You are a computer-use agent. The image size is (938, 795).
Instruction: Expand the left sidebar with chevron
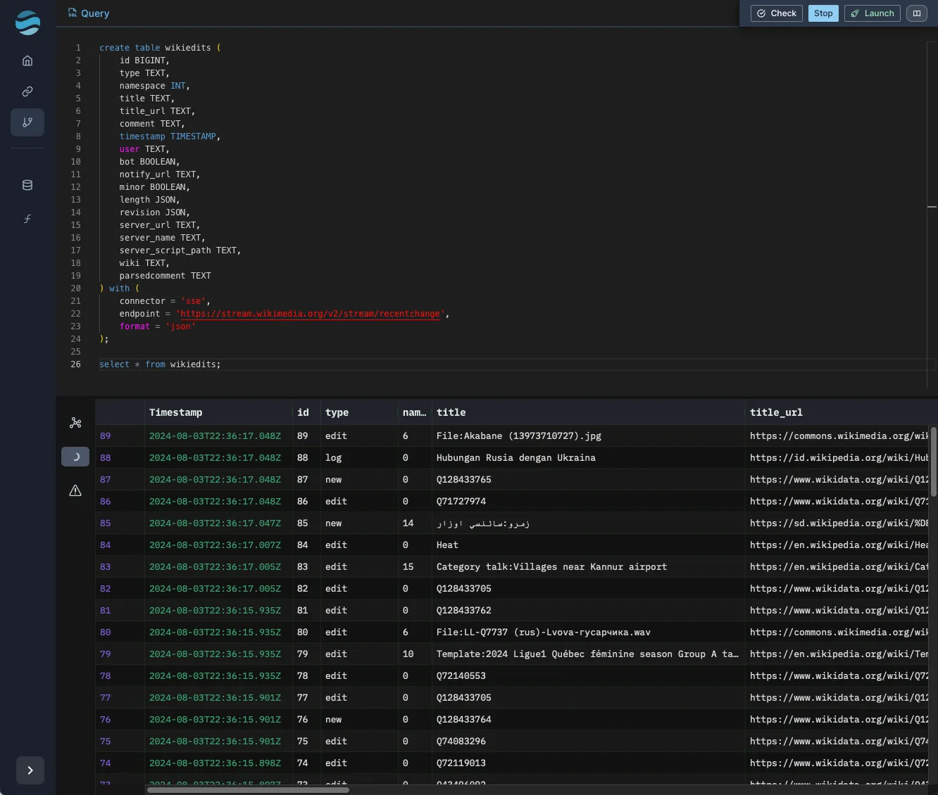[x=30, y=770]
